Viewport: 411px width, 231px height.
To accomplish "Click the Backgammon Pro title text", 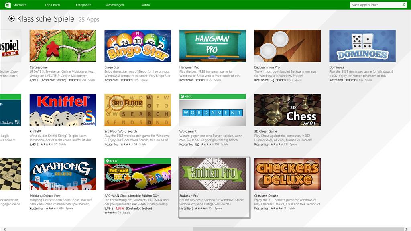I will click(267, 67).
